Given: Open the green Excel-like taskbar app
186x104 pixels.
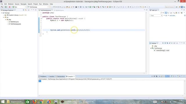Looking at the screenshot, I should (x=27, y=102).
